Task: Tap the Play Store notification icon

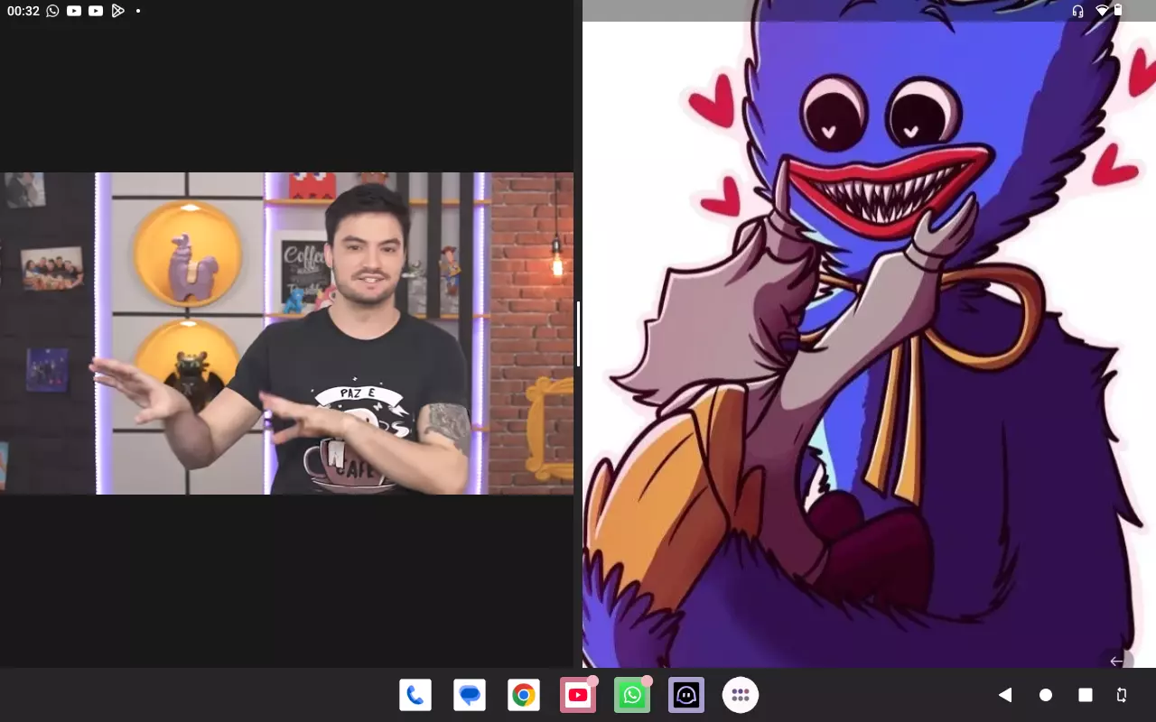Action: (x=117, y=11)
